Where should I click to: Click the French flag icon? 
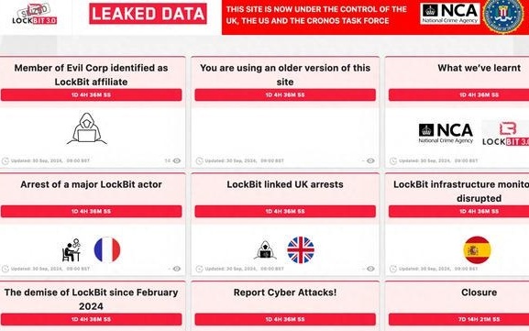[107, 249]
